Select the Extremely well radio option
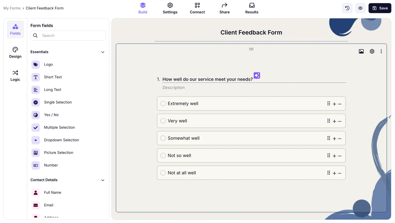The width and height of the screenshot is (395, 223). tap(163, 104)
